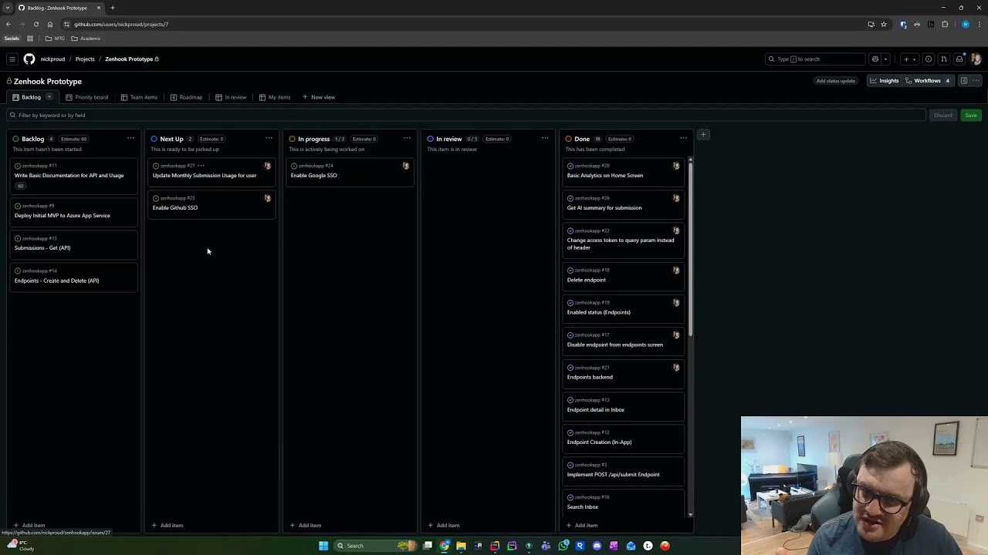The width and height of the screenshot is (988, 555).
Task: Open the user profile avatar menu
Action: pyautogui.click(x=976, y=59)
